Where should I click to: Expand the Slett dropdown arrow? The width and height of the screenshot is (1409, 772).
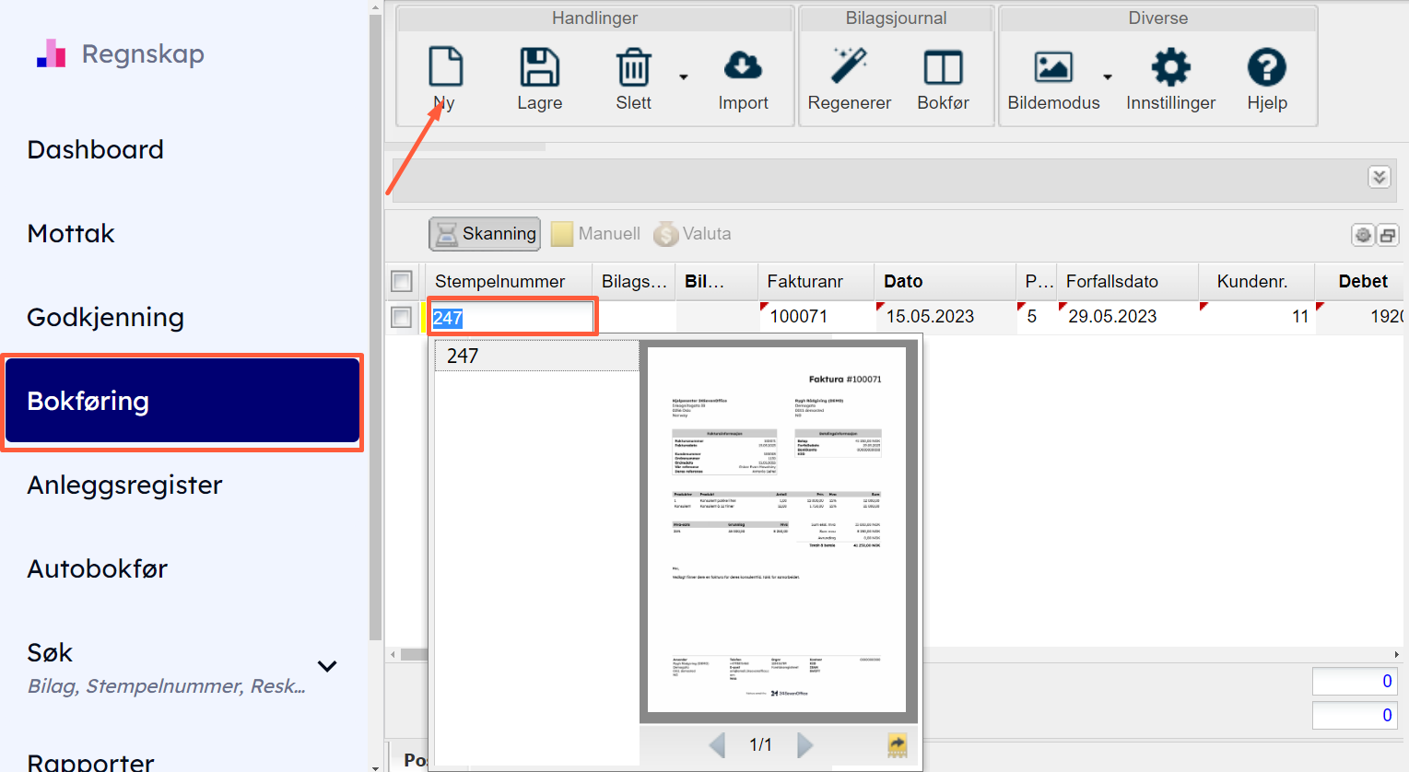pos(684,77)
